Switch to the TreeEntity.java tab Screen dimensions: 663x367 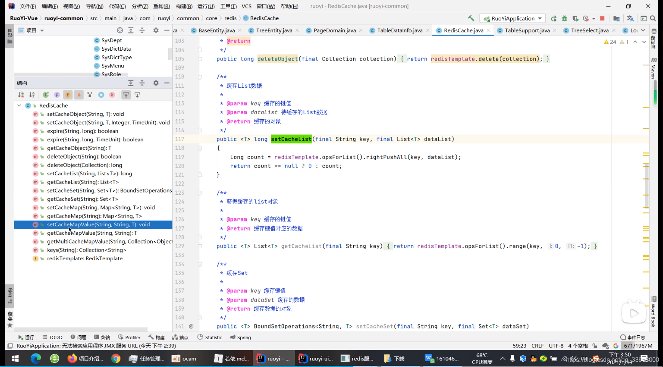click(274, 30)
